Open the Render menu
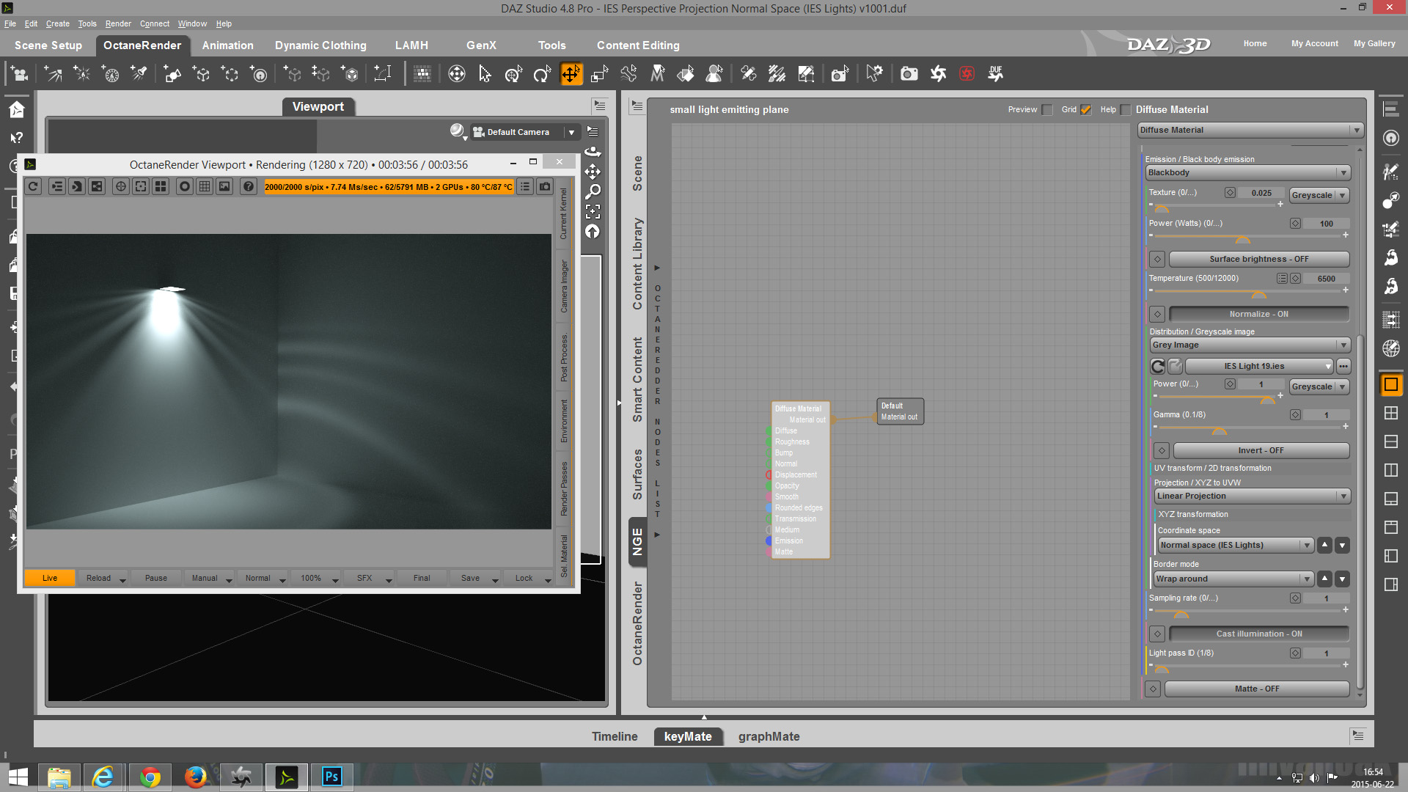The width and height of the screenshot is (1408, 792). [x=117, y=23]
